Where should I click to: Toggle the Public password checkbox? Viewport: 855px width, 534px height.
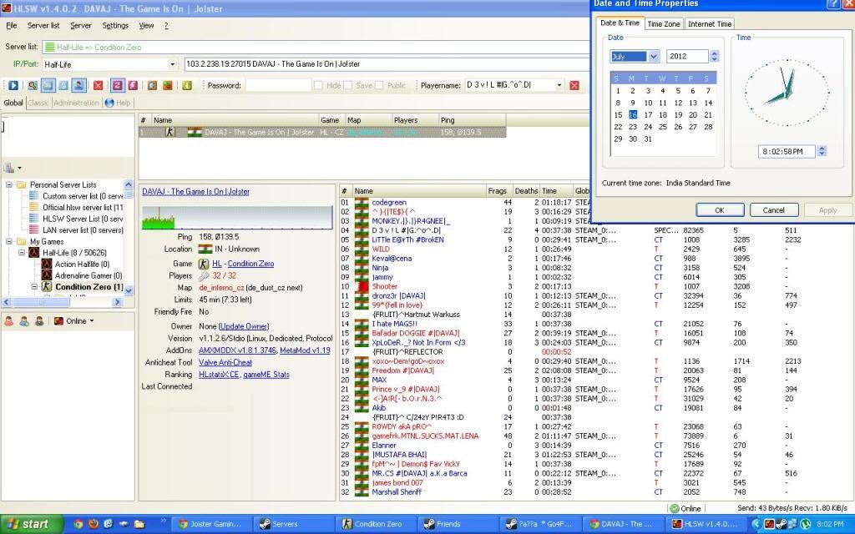tap(380, 86)
